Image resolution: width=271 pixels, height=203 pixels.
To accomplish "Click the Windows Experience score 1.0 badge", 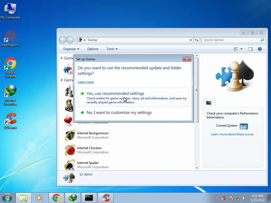I will point(244,127).
